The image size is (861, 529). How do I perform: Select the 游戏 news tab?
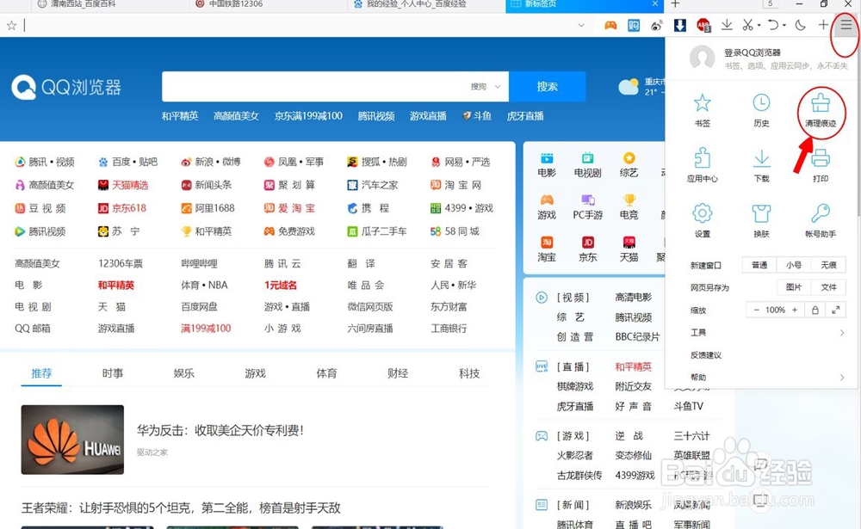256,373
